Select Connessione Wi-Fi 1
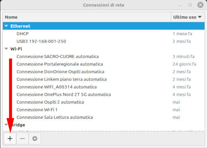Viewport: 207px width, 148px height. pos(103,110)
